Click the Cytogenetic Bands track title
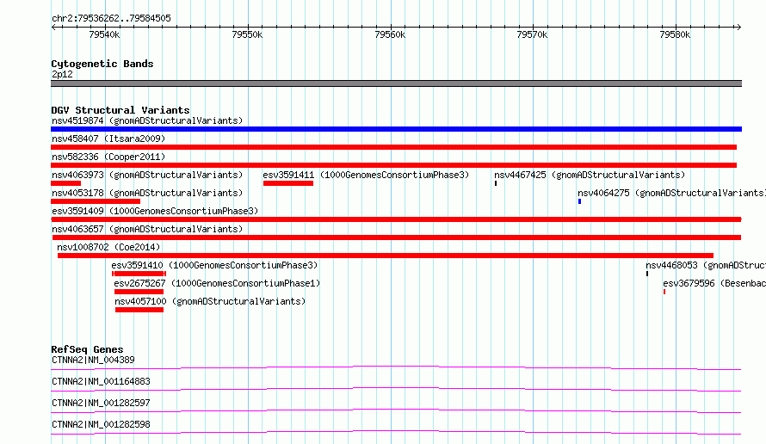This screenshot has height=444, width=766. 102,64
